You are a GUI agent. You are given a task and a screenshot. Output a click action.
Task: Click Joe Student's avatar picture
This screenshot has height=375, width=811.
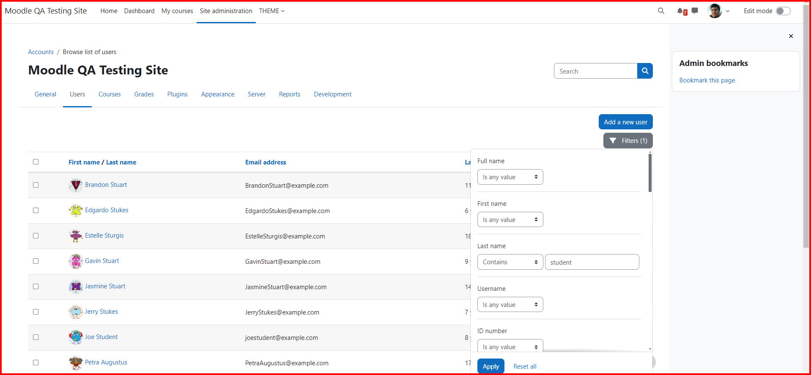[76, 337]
